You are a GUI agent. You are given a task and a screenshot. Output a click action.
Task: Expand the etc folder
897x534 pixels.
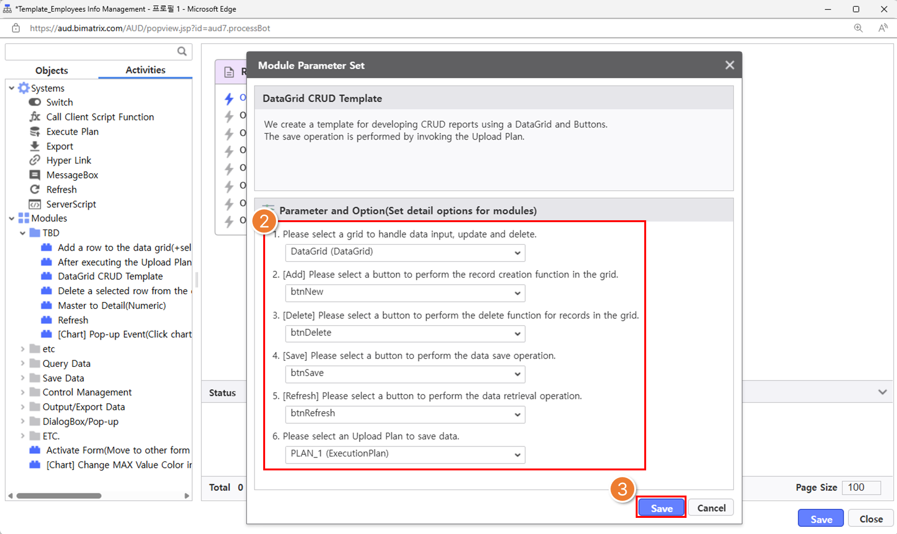click(22, 349)
